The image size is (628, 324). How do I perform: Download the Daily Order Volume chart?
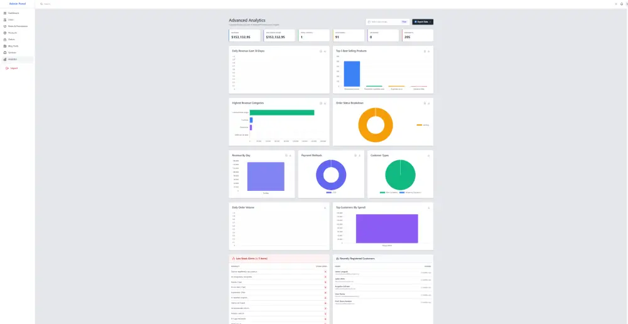pos(325,208)
